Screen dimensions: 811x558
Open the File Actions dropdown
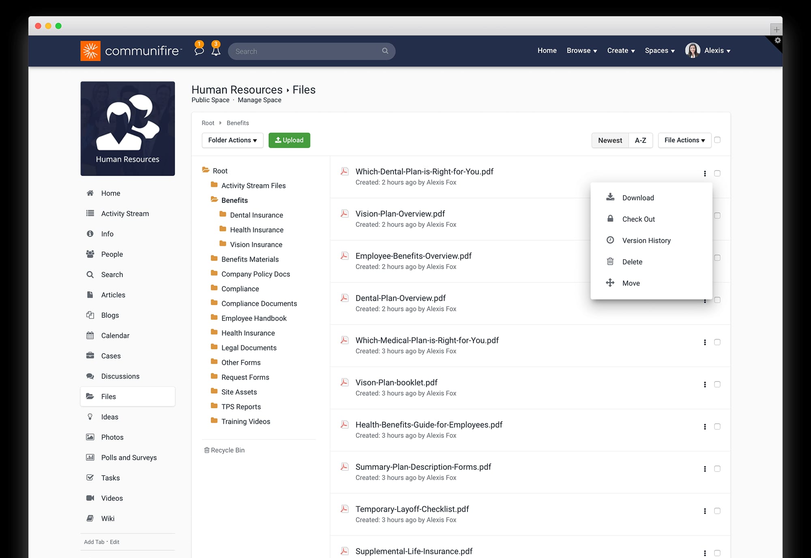click(x=684, y=140)
